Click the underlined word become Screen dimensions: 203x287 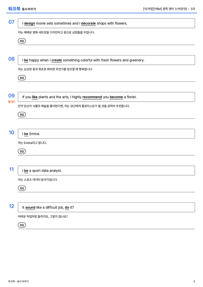pos(116,97)
